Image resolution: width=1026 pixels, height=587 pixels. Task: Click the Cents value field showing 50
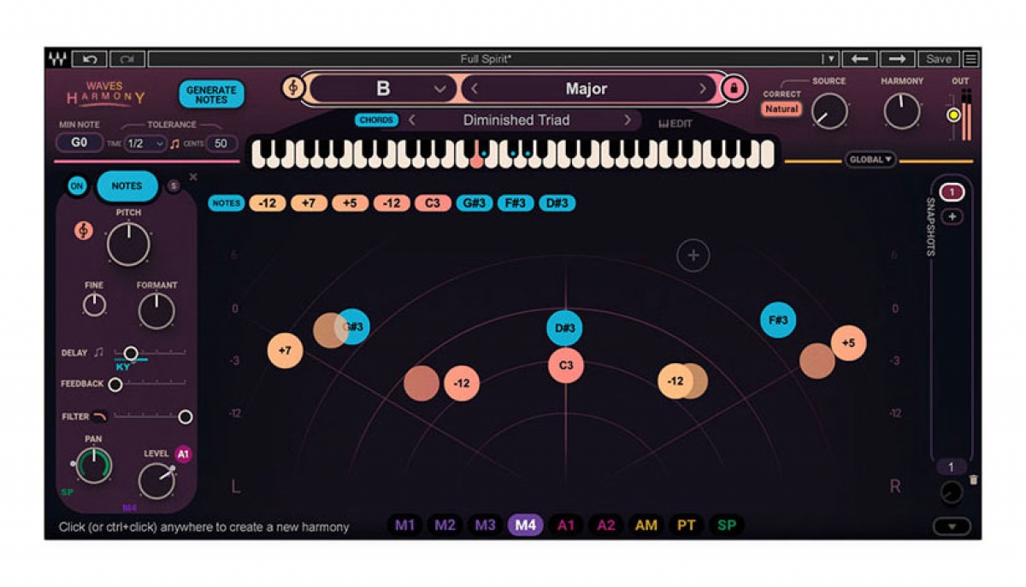point(221,144)
